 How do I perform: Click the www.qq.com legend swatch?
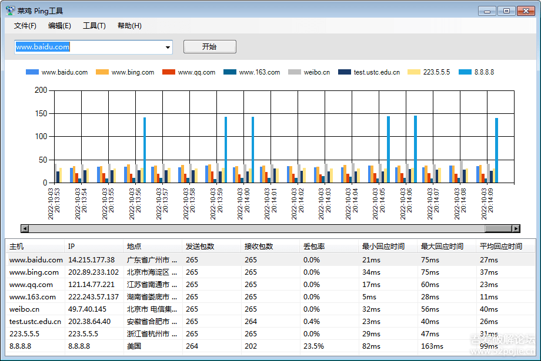click(169, 72)
